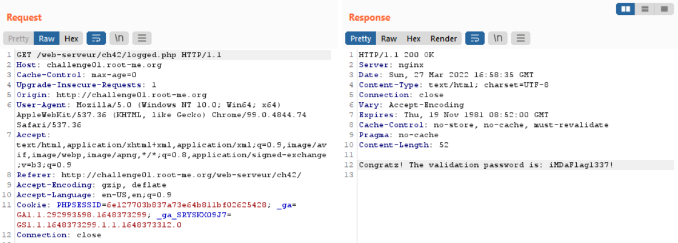Open the Response Hex tab
This screenshot has width=678, height=243.
click(413, 38)
